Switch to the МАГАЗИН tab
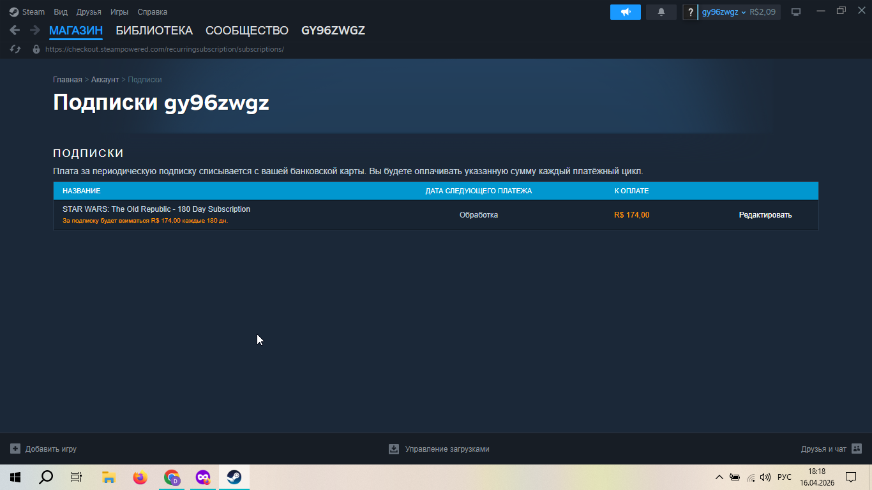The image size is (872, 490). tap(76, 31)
